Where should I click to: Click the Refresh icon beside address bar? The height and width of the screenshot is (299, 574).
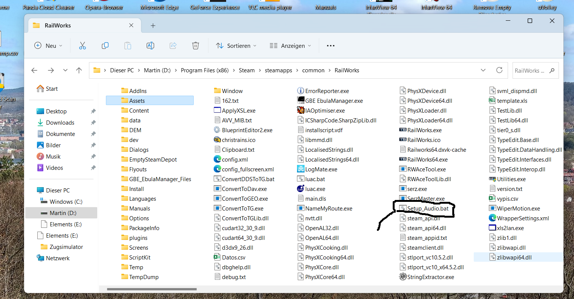pos(499,70)
